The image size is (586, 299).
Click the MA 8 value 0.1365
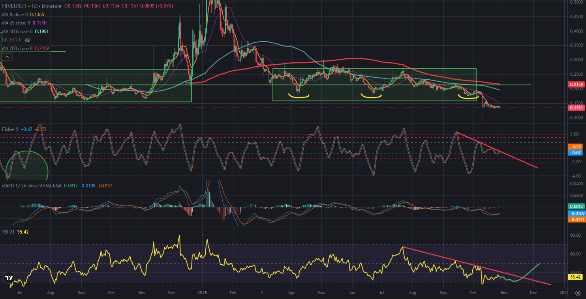[37, 14]
